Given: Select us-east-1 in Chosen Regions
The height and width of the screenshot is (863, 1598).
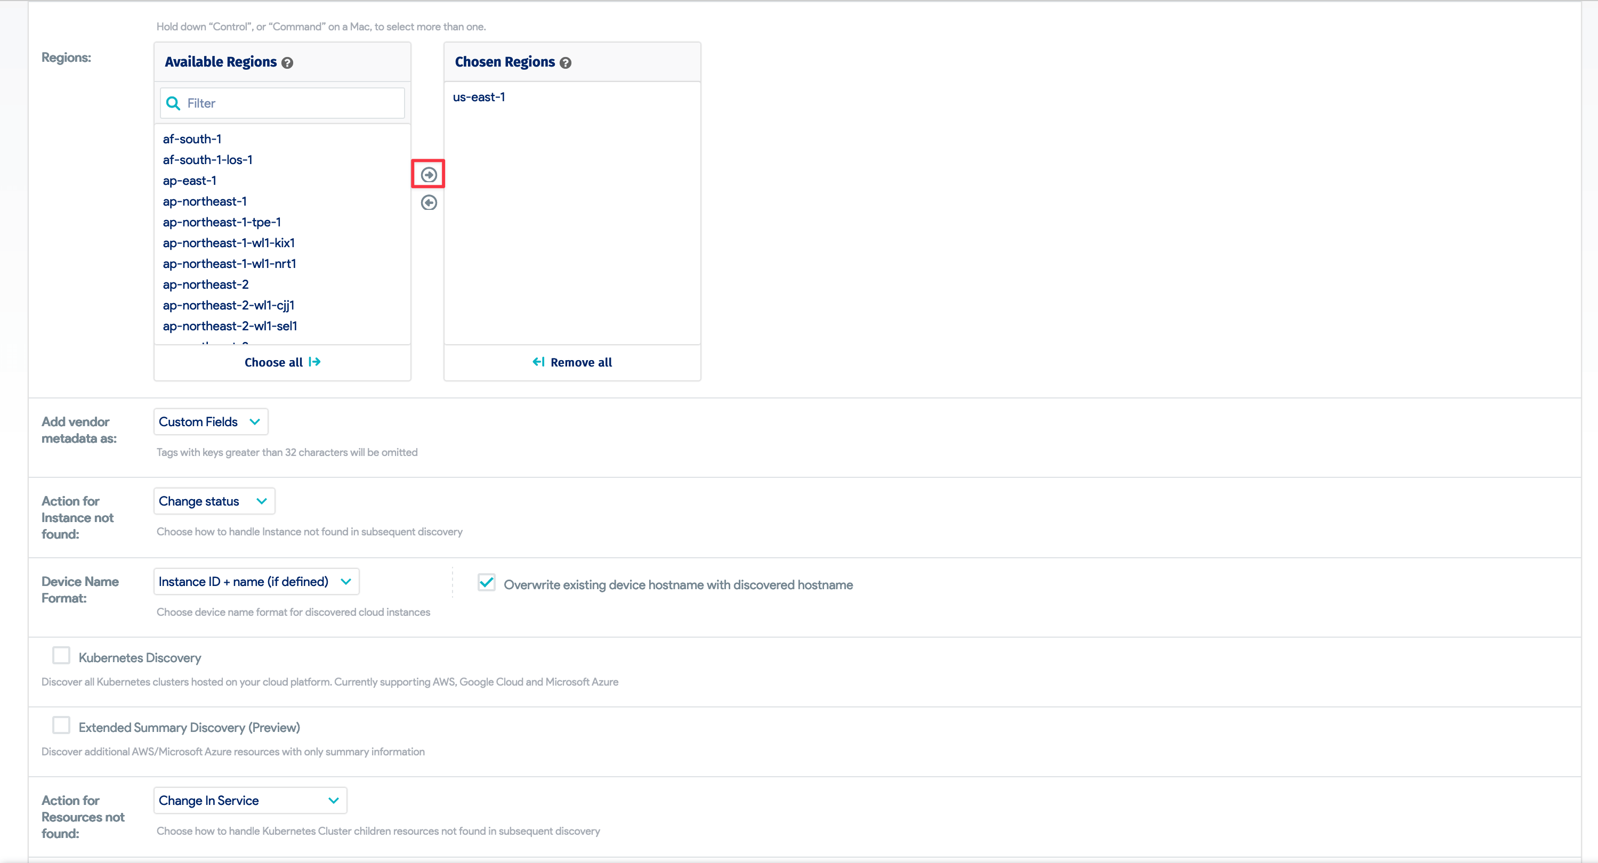Looking at the screenshot, I should pos(479,97).
